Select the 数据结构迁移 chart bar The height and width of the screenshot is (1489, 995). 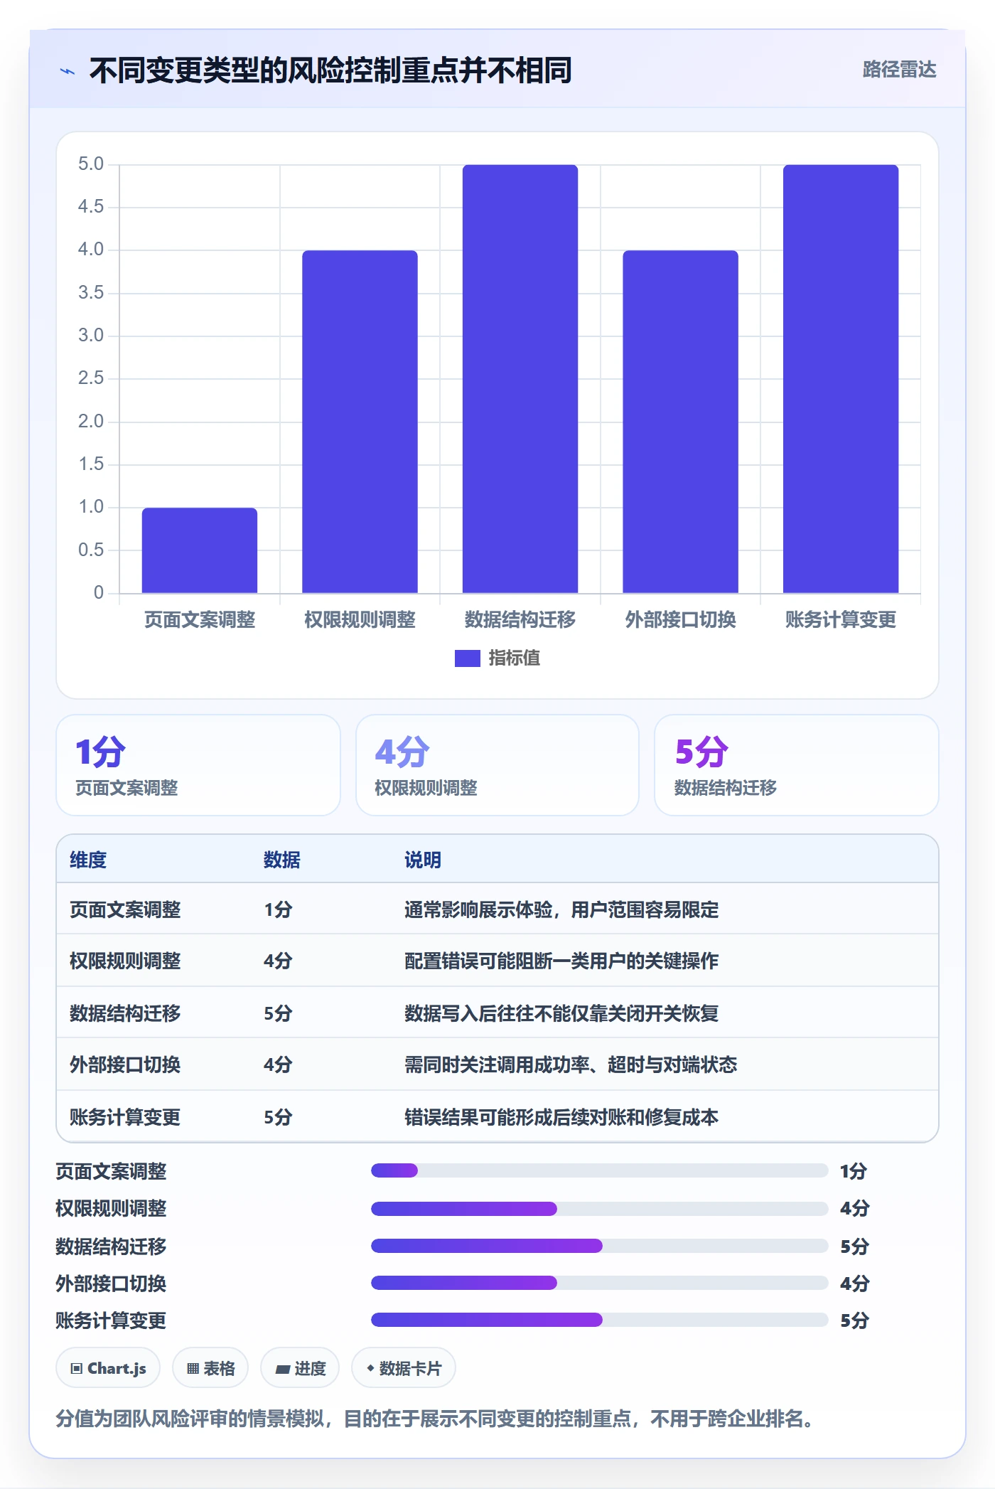[520, 379]
